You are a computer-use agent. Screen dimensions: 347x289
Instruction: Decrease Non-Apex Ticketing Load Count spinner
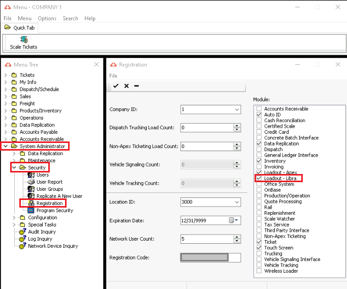click(237, 148)
